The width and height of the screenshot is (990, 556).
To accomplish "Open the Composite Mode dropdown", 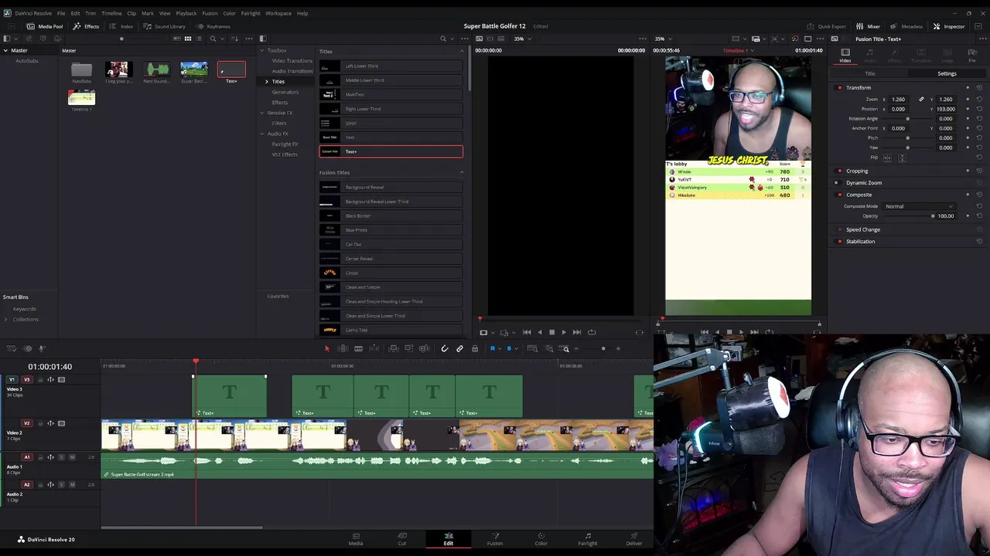I will pos(918,206).
